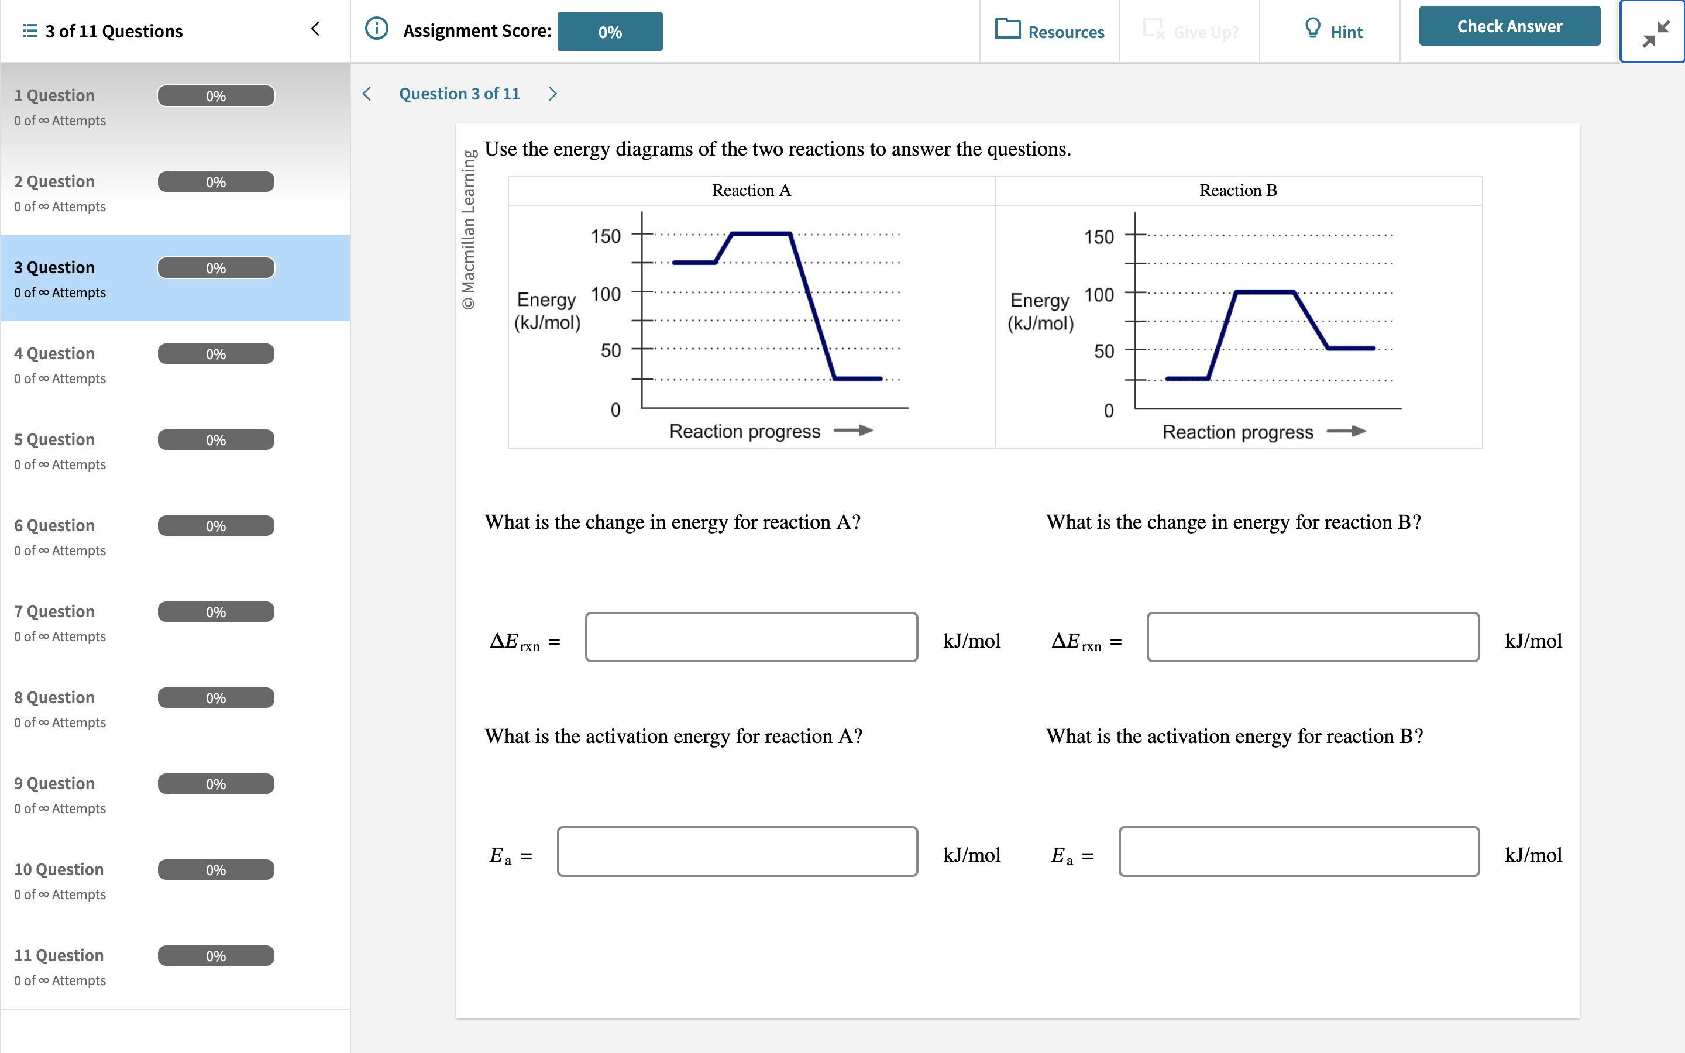This screenshot has height=1053, width=1685.
Task: Click the 0% progress bar of question 11
Action: pyautogui.click(x=216, y=955)
